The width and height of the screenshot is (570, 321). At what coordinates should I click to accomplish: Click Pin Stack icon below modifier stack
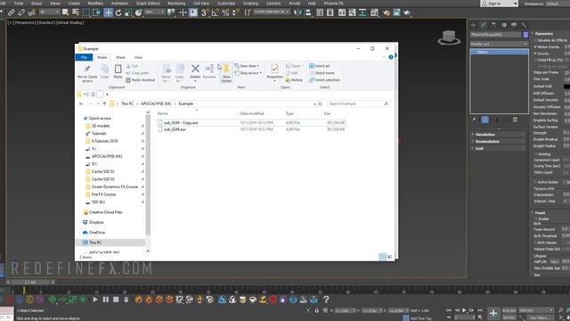click(x=474, y=119)
